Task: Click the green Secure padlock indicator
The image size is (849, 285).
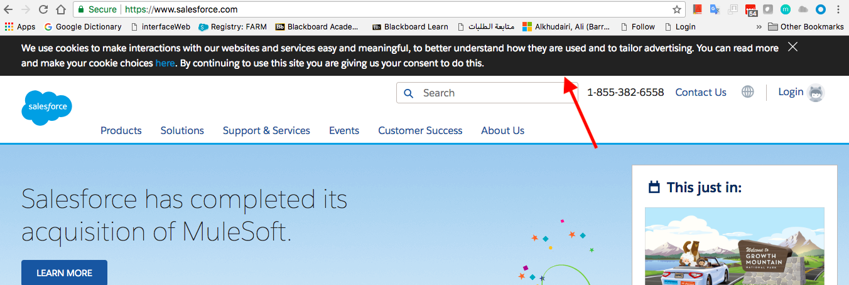Action: (x=97, y=9)
